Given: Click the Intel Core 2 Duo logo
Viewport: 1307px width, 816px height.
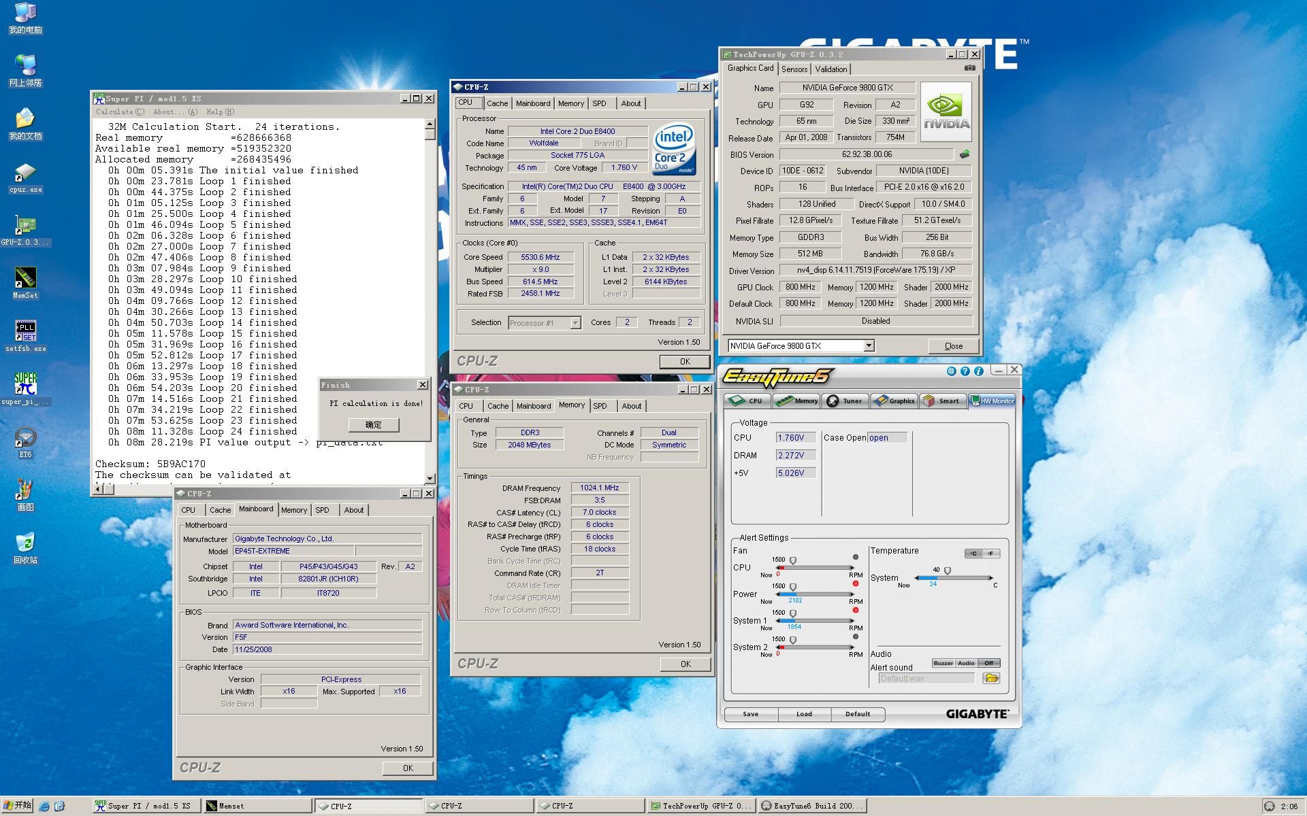Looking at the screenshot, I should pos(673,148).
